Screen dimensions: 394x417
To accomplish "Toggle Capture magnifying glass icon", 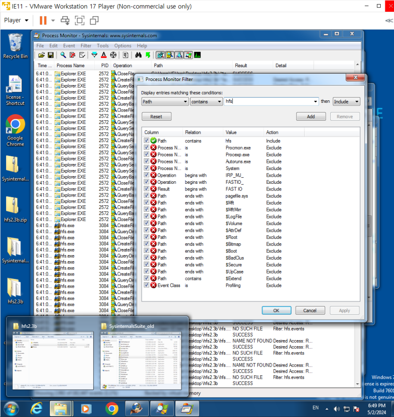I will point(63,55).
